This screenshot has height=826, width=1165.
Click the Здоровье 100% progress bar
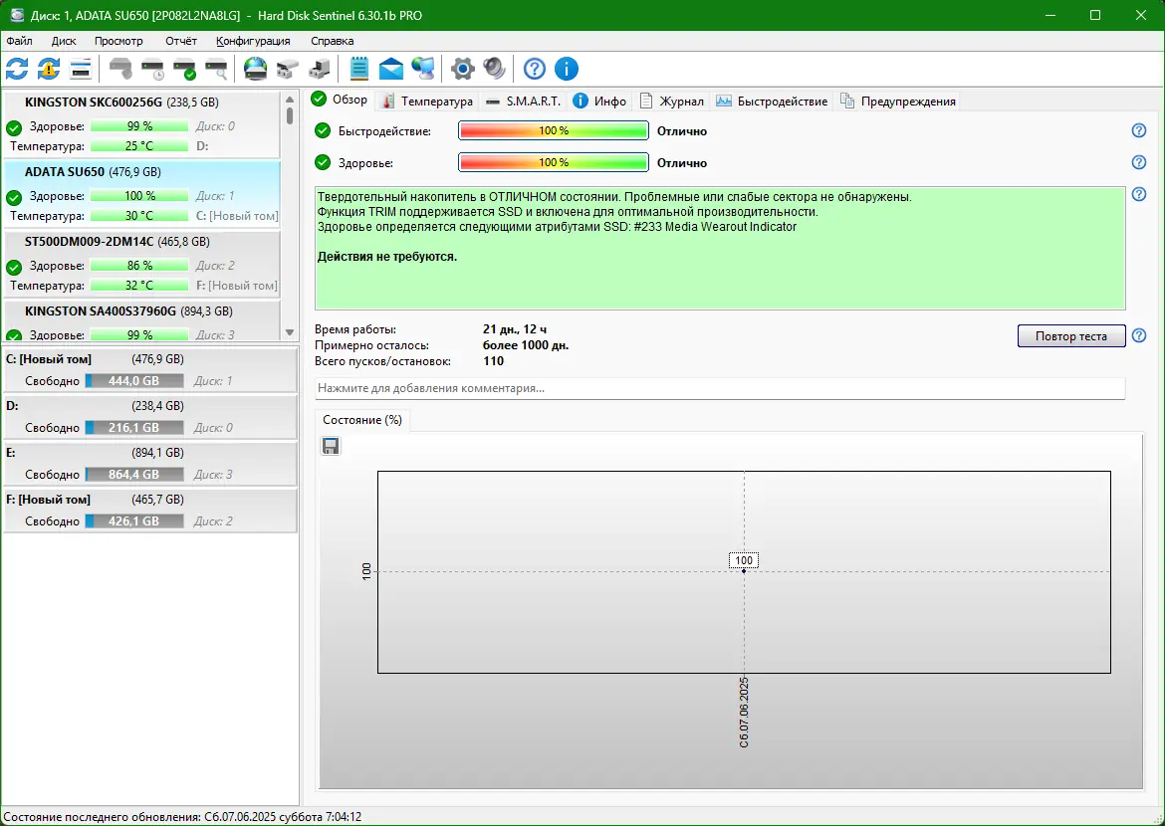[553, 162]
